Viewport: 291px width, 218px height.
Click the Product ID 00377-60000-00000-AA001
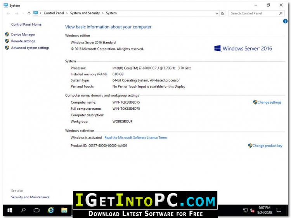[99, 145]
